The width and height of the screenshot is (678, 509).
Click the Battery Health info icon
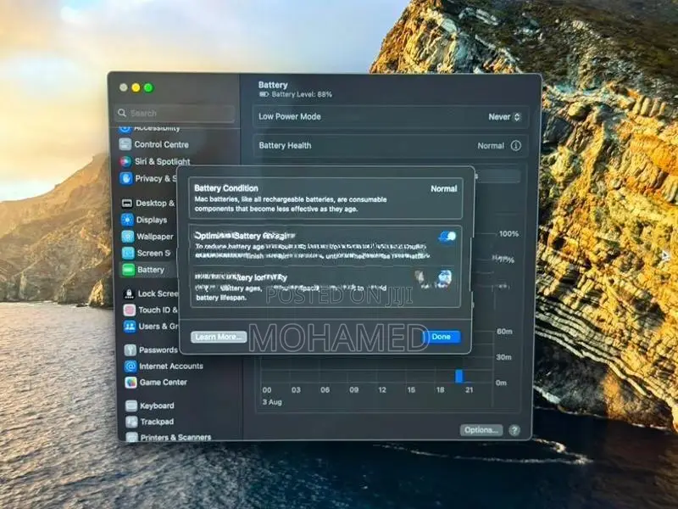click(x=516, y=146)
